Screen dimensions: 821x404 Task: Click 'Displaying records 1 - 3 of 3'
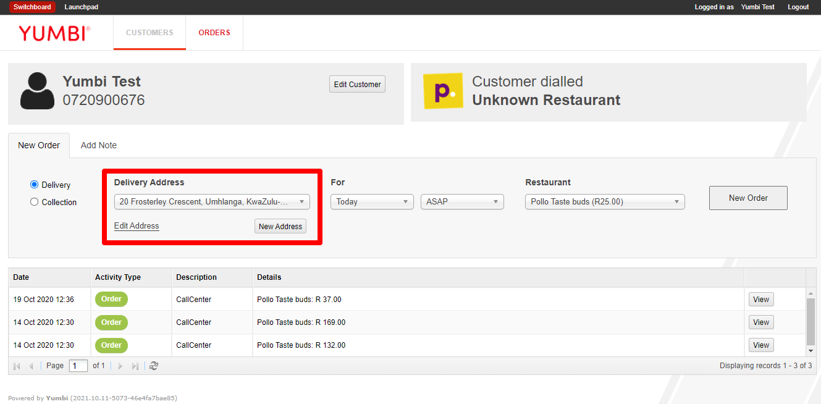pyautogui.click(x=766, y=366)
